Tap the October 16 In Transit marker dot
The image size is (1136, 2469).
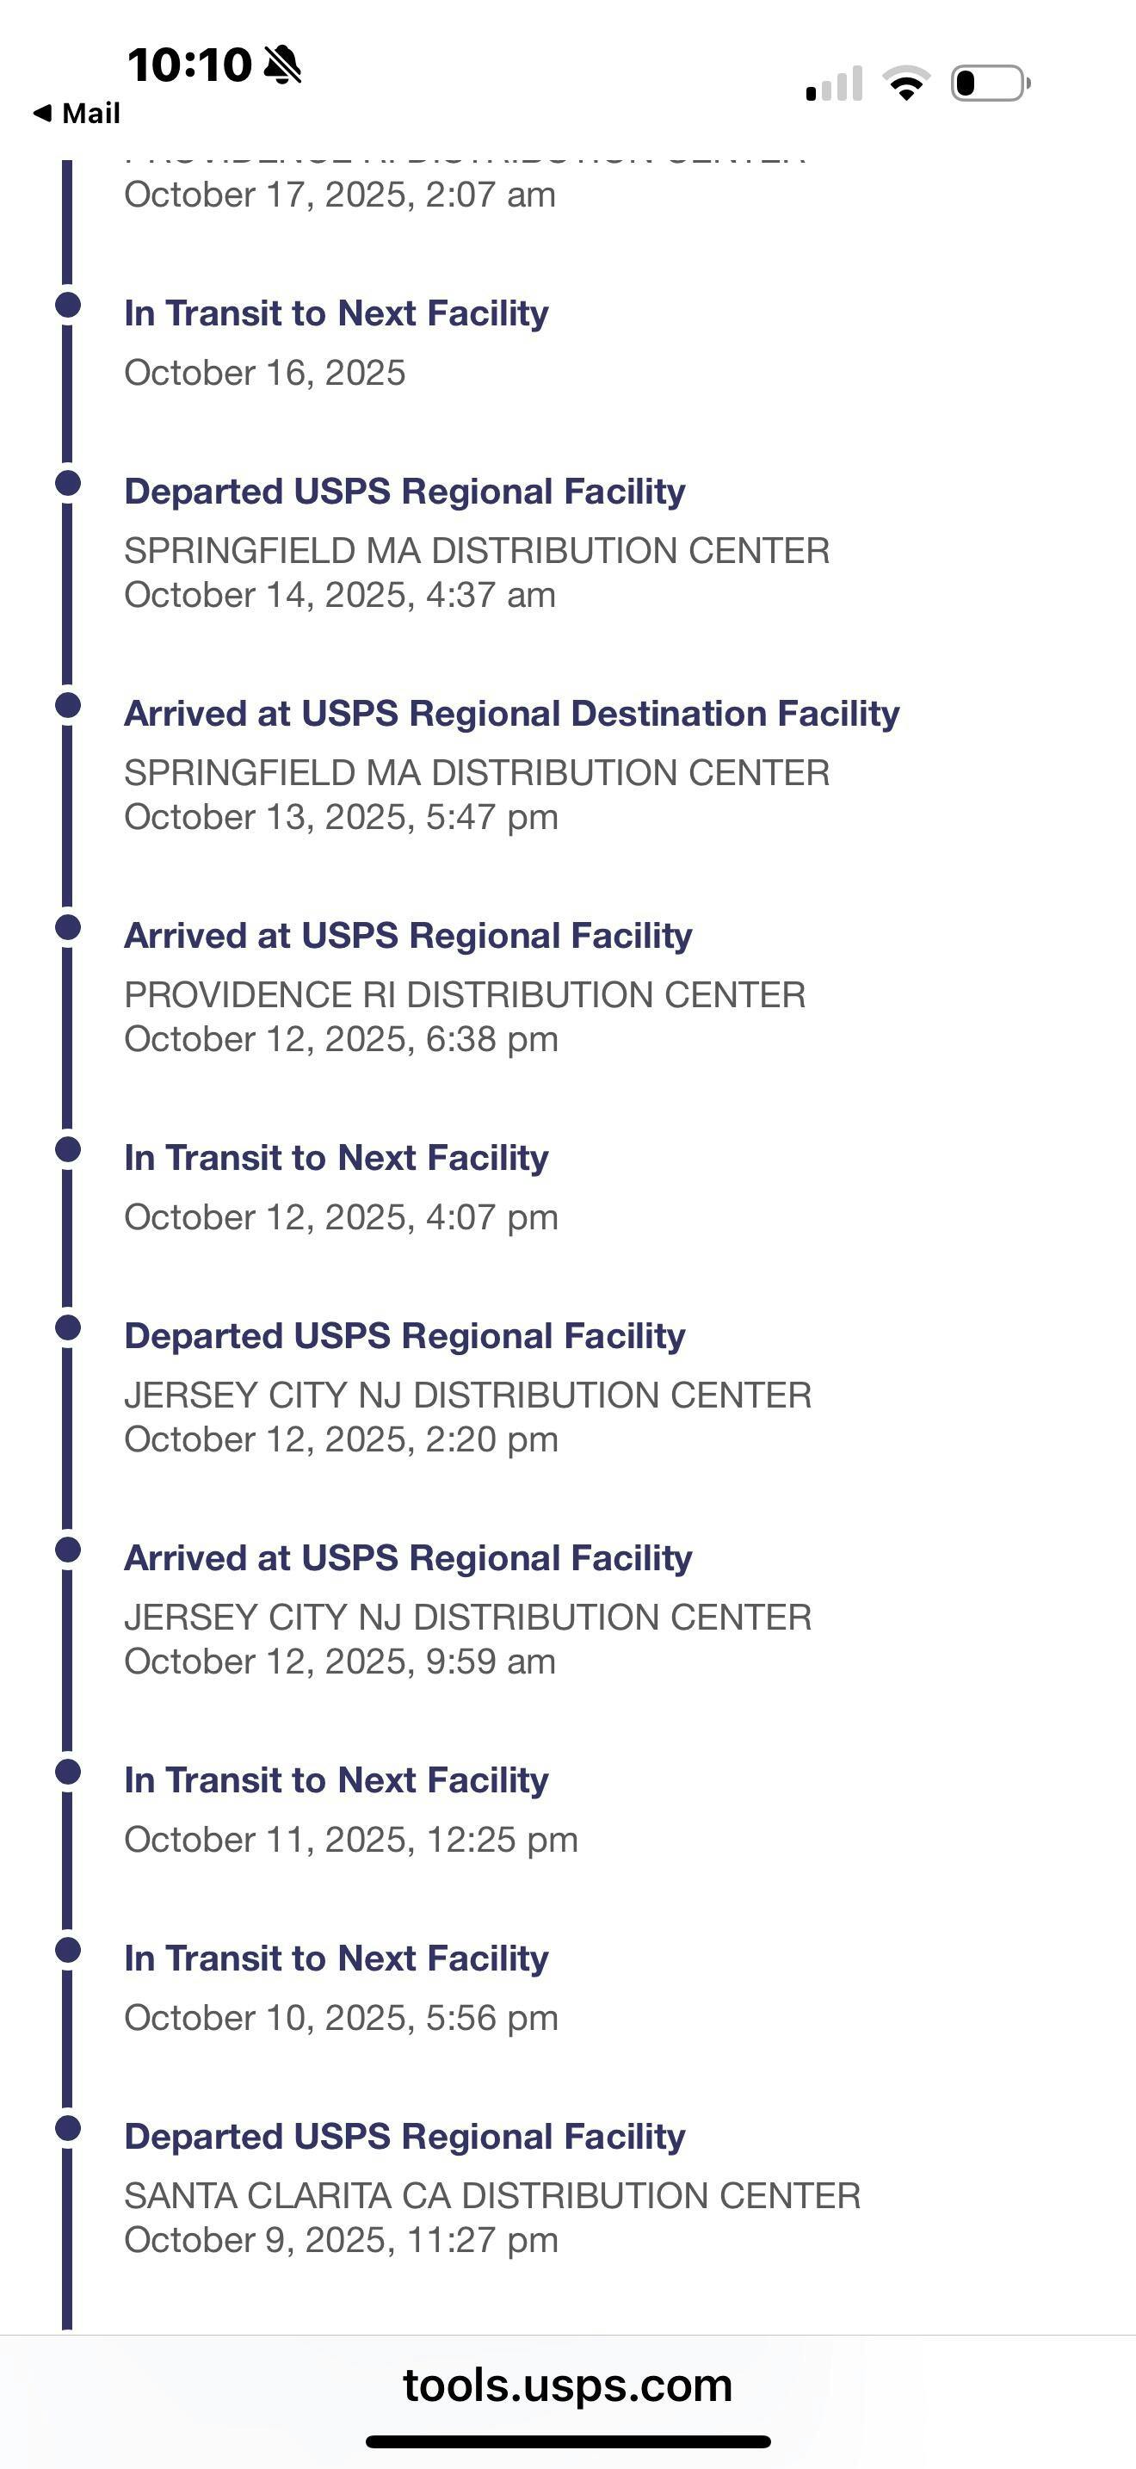[68, 305]
